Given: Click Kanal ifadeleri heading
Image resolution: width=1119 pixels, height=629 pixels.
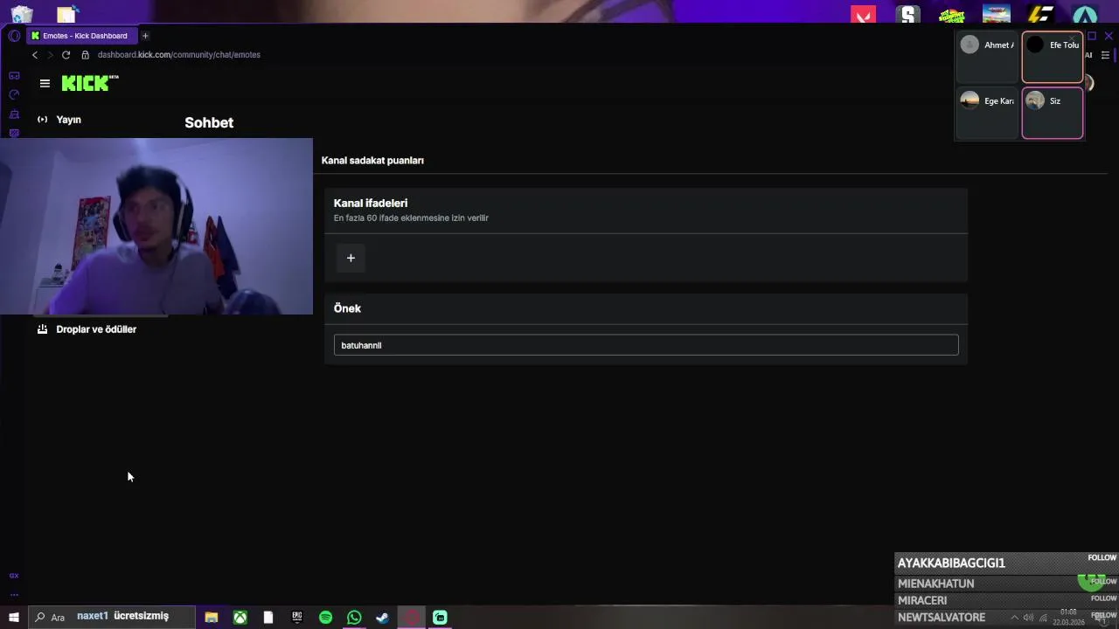Looking at the screenshot, I should (x=371, y=204).
